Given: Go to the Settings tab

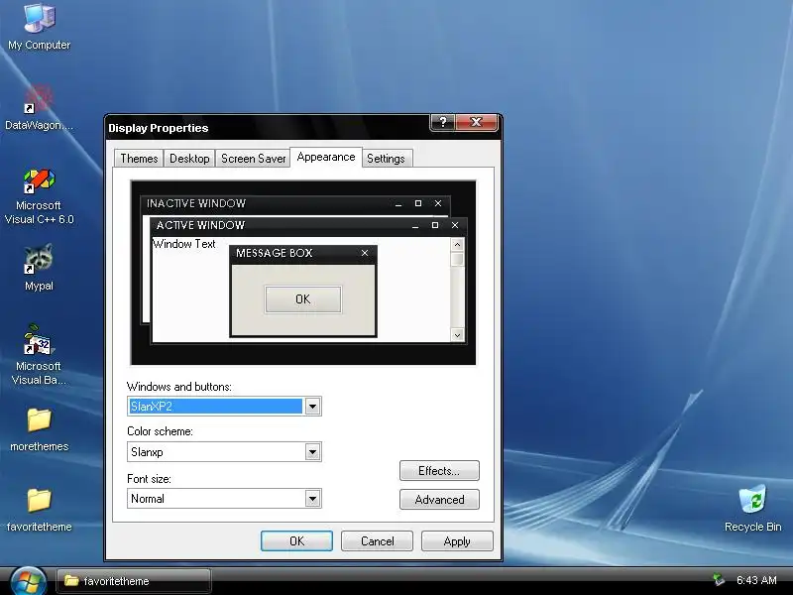Looking at the screenshot, I should click(386, 159).
